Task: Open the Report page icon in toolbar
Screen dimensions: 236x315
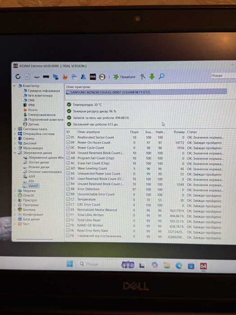Action: coord(27,77)
